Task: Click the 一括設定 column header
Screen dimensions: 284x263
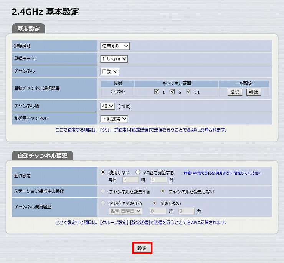Action: [x=244, y=84]
